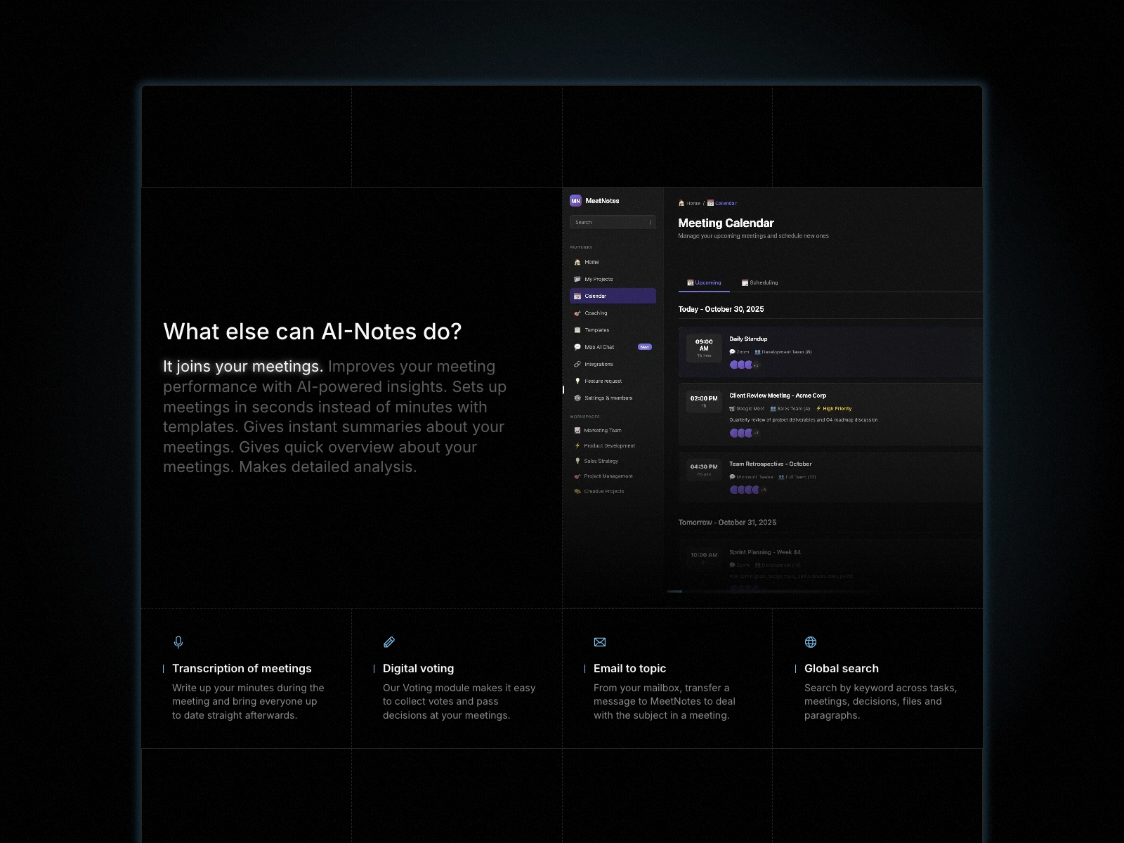Click the globe icon above Global search
Viewport: 1124px width, 843px height.
click(x=811, y=642)
